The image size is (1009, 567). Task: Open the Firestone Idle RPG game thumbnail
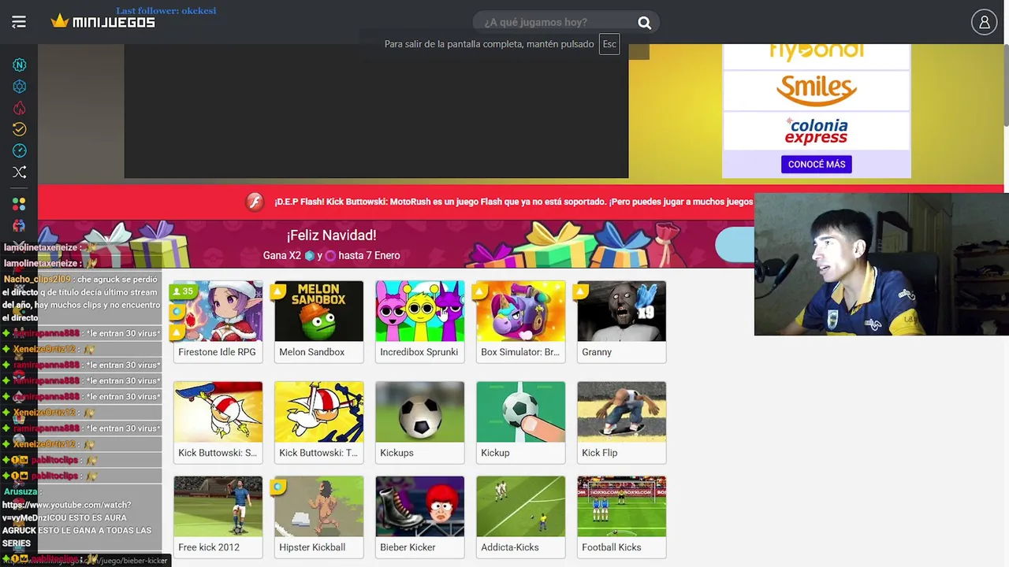218,311
